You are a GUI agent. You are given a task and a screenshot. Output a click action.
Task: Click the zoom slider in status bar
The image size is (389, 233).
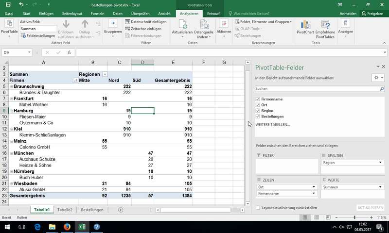[354, 217]
